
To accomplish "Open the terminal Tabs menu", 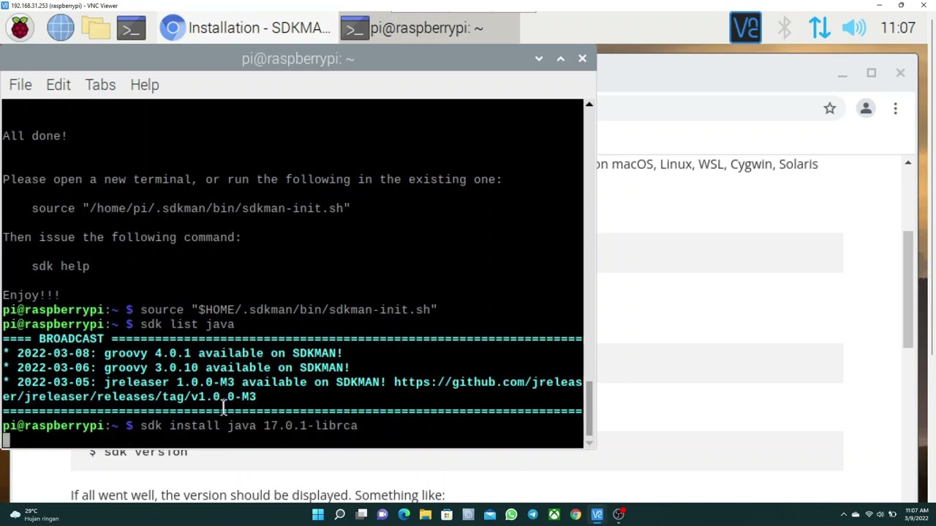I will [100, 85].
